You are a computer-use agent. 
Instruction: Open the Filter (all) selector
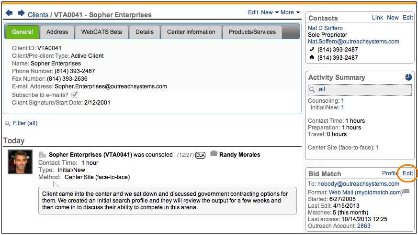[25, 123]
